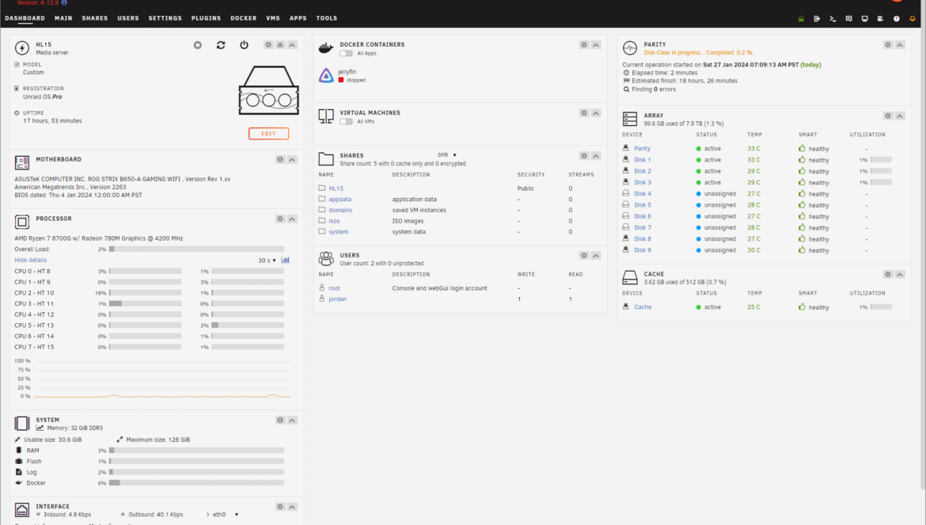Show the CPU chart icon

coord(286,260)
